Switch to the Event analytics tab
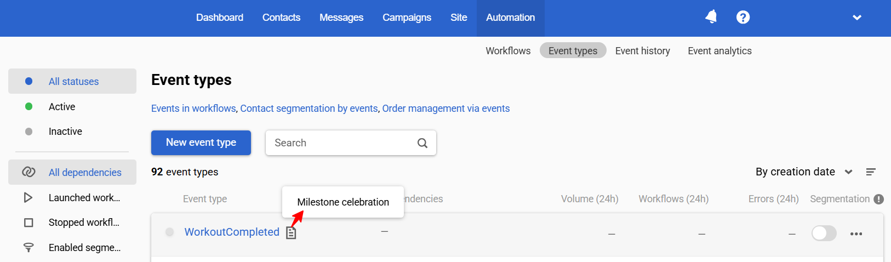This screenshot has height=262, width=891. point(719,51)
